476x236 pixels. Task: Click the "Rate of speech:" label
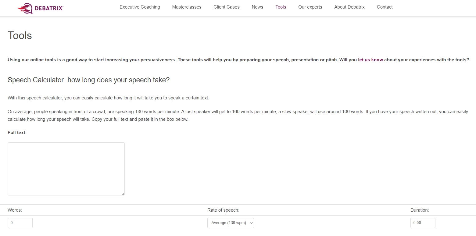click(x=223, y=210)
